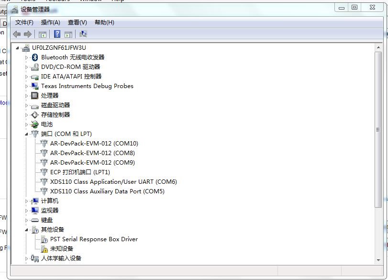Collapse the 其他设备 node

[26, 230]
